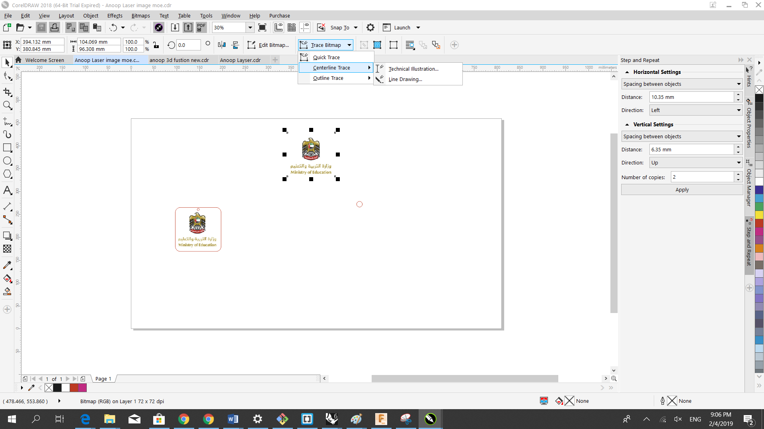Click Mirror vertically button
Image resolution: width=764 pixels, height=429 pixels.
[235, 45]
